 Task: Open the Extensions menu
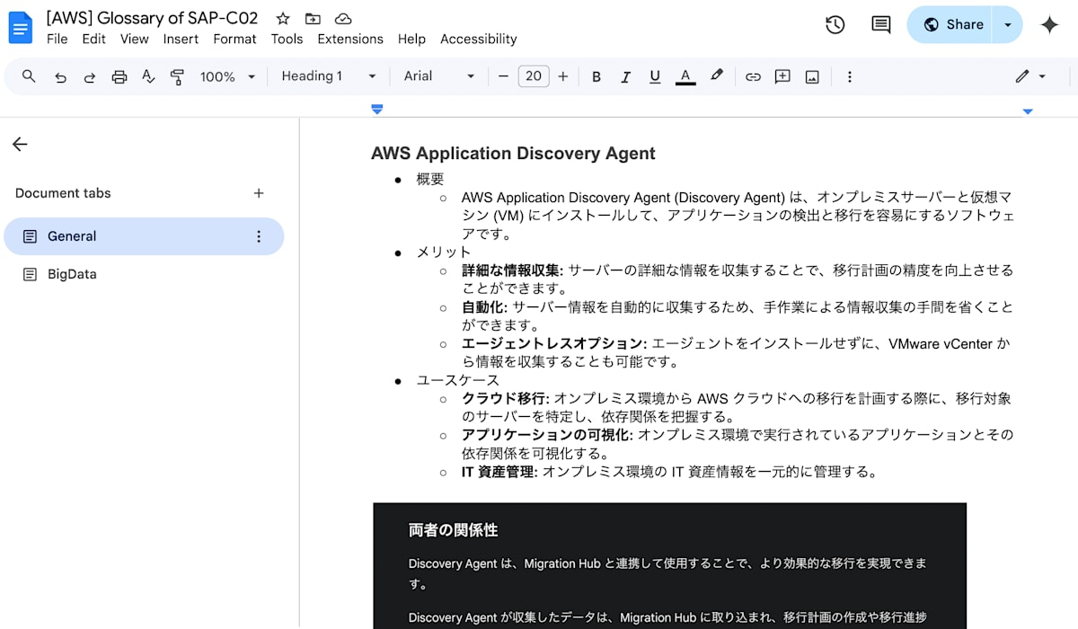coord(350,39)
